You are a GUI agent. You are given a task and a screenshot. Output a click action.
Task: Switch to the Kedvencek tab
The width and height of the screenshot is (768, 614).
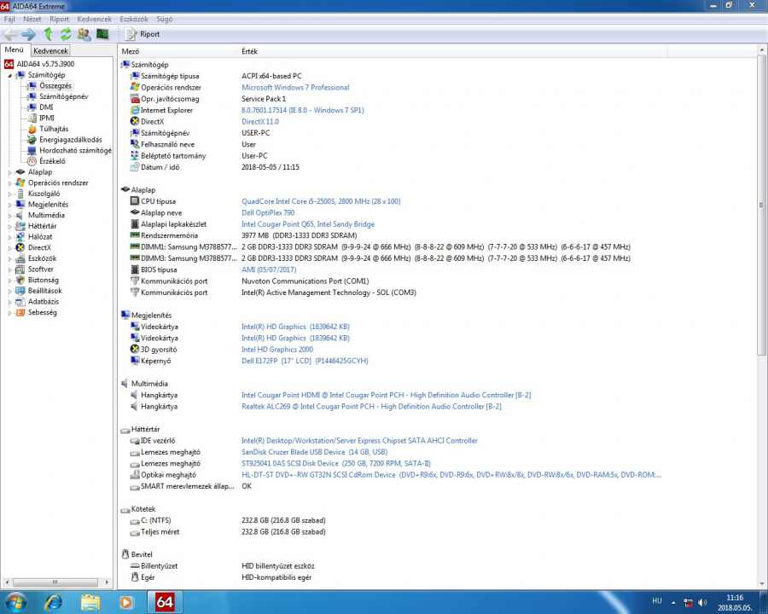point(51,50)
